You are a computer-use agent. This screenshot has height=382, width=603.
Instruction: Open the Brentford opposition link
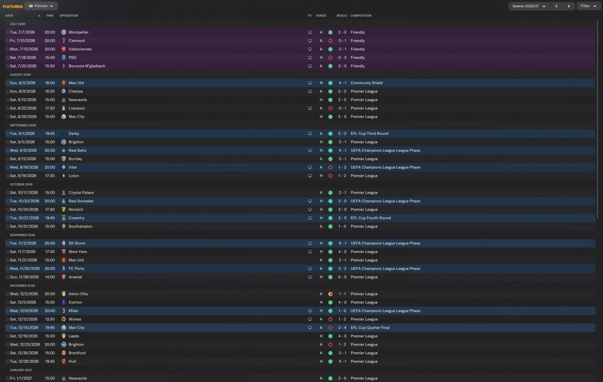[x=77, y=353]
